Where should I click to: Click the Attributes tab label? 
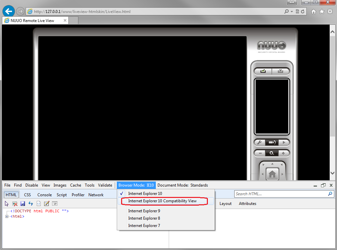tap(247, 204)
